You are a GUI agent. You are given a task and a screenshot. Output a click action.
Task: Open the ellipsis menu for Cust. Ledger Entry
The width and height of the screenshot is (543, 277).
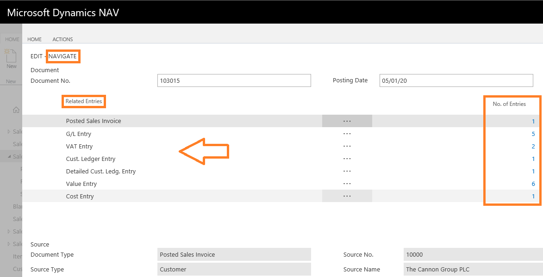coord(347,159)
